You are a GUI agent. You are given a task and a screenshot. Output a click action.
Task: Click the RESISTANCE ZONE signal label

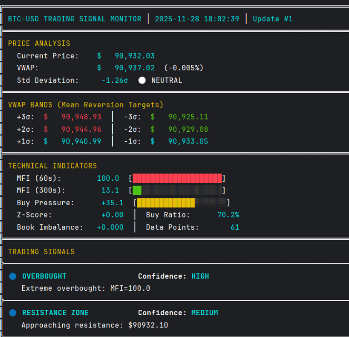point(55,313)
